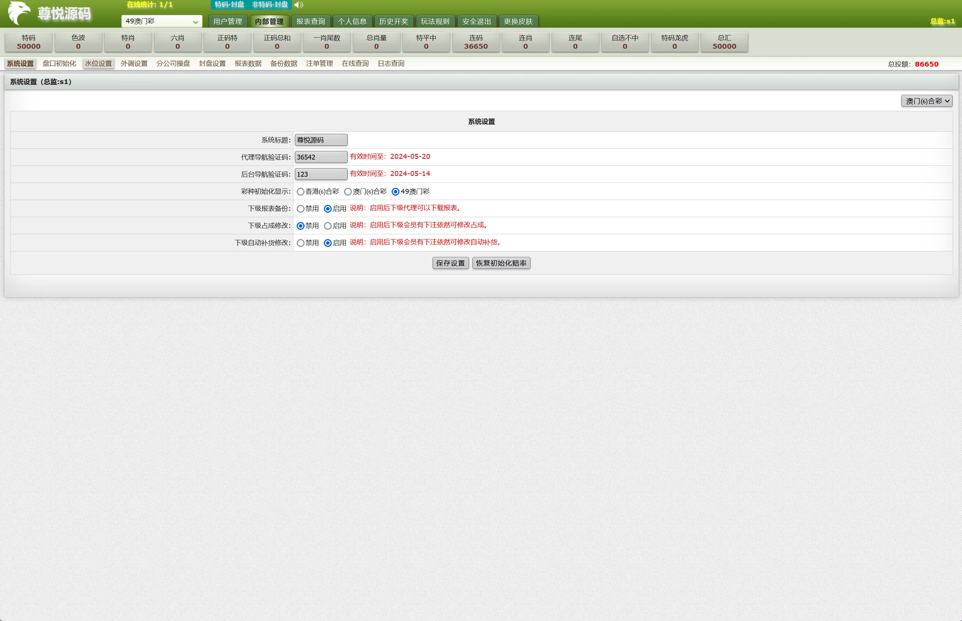Click 更换皮肤 to change skin
962x621 pixels.
518,21
